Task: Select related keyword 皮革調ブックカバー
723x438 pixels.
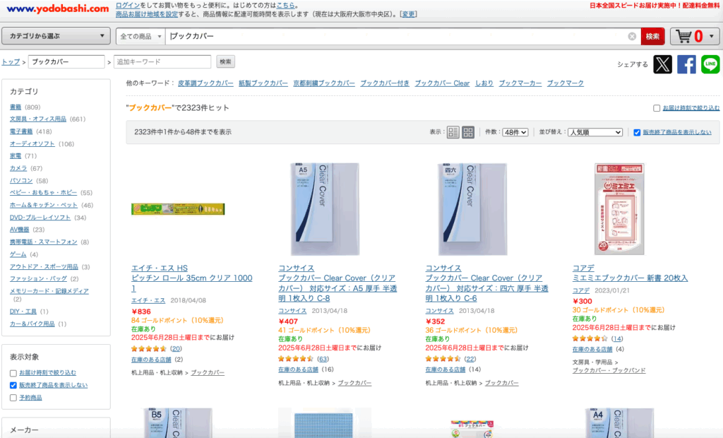Action: (x=205, y=83)
